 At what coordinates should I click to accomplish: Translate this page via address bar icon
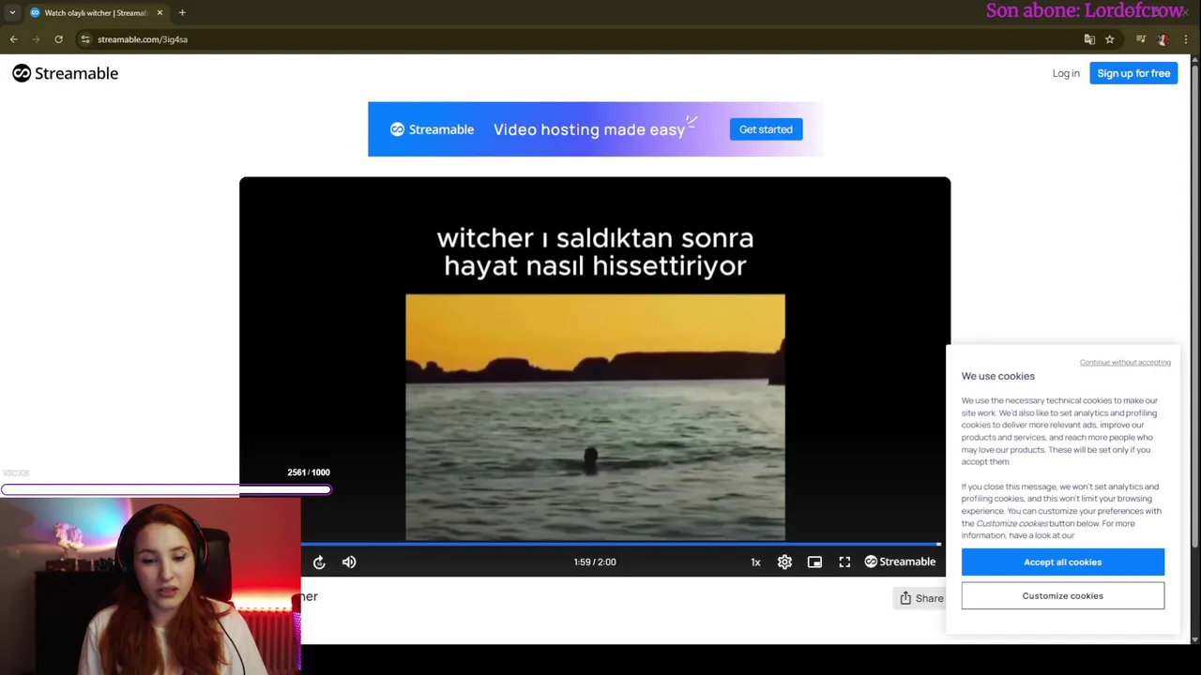tap(1089, 39)
